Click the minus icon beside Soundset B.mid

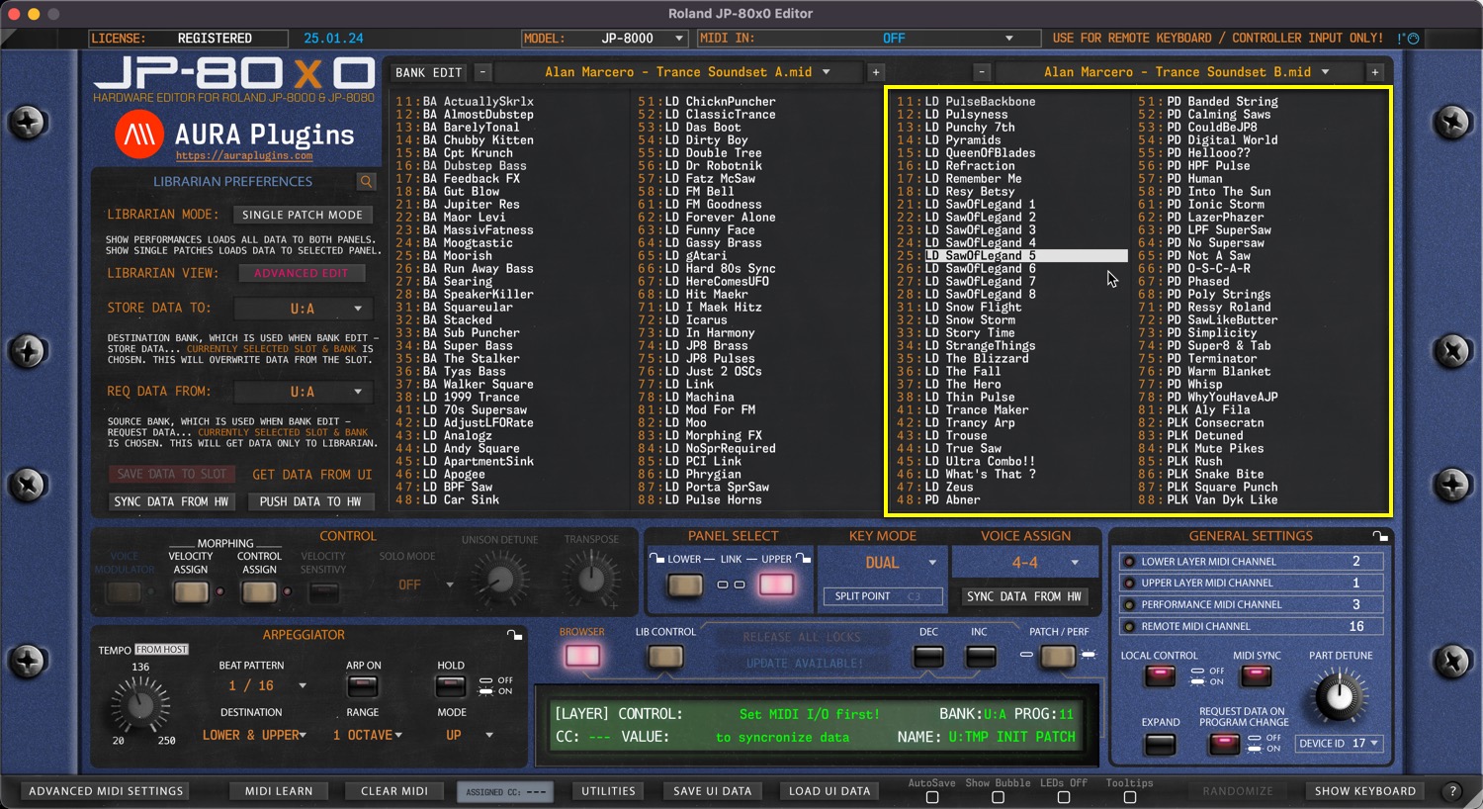981,72
